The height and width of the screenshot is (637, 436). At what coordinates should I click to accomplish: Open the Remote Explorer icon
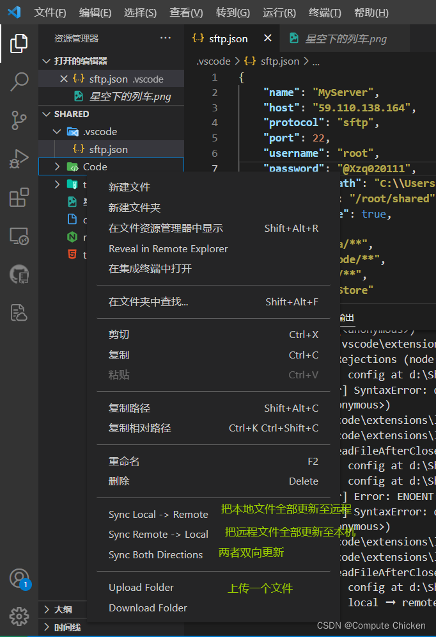(19, 236)
